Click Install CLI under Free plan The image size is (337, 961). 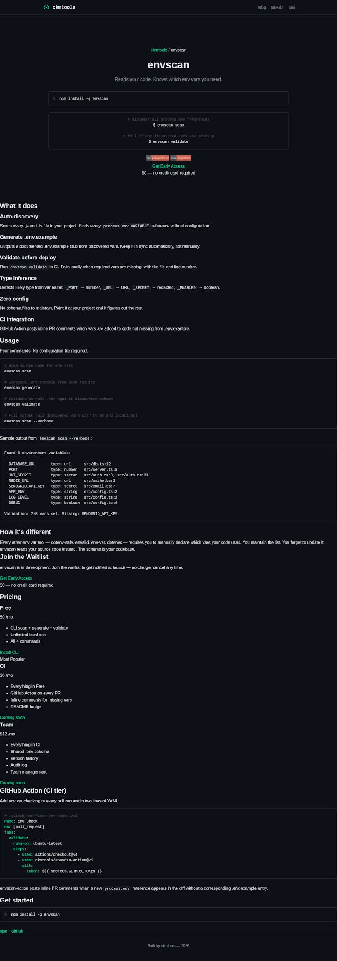click(9, 652)
